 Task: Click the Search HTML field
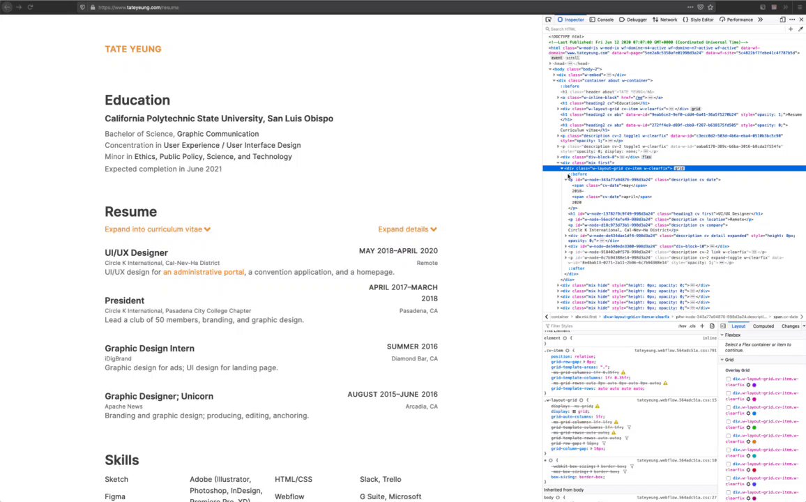point(663,29)
